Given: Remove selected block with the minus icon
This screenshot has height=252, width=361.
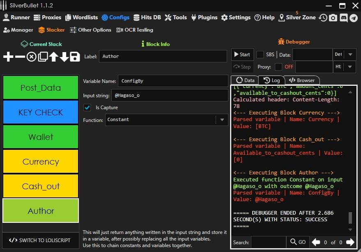Looking at the screenshot, I should [20, 57].
